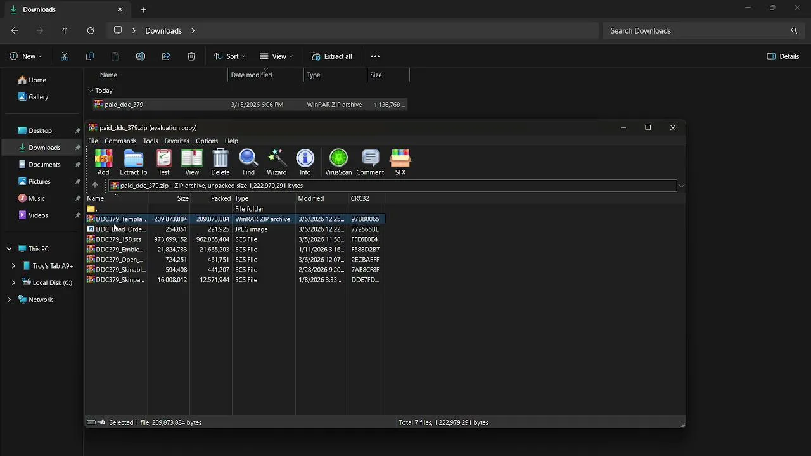This screenshot has height=456, width=811.
Task: Go up a folder in Explorer
Action: (x=65, y=30)
